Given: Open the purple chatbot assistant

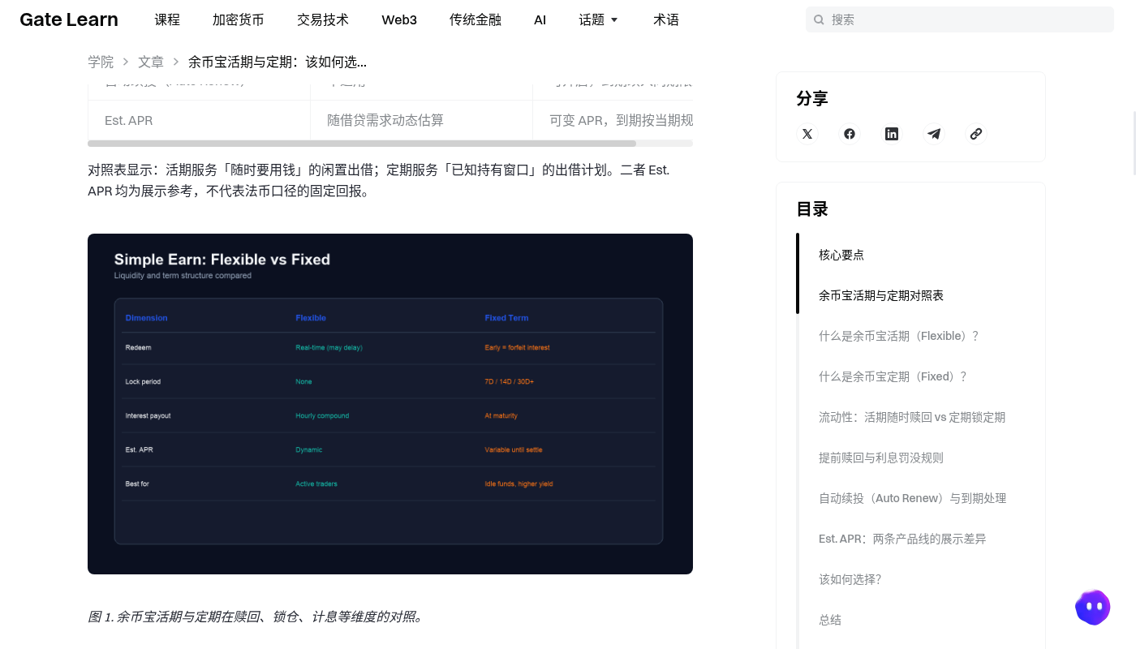Looking at the screenshot, I should pyautogui.click(x=1093, y=607).
